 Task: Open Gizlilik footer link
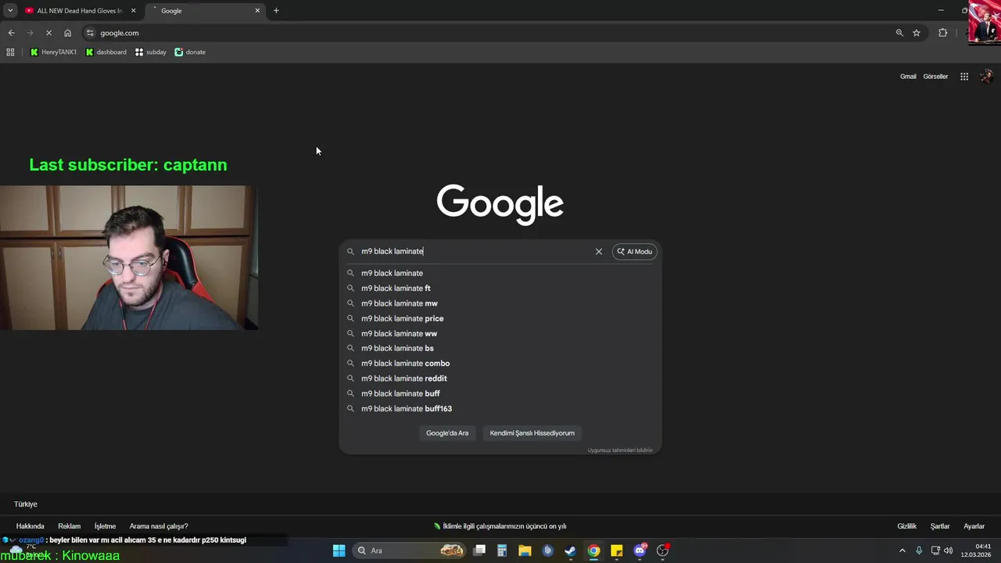906,526
